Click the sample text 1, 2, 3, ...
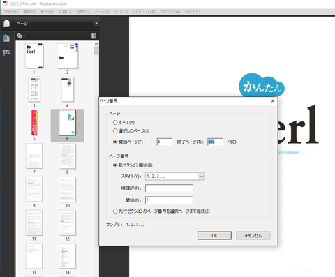335x277 pixels. [x=135, y=225]
